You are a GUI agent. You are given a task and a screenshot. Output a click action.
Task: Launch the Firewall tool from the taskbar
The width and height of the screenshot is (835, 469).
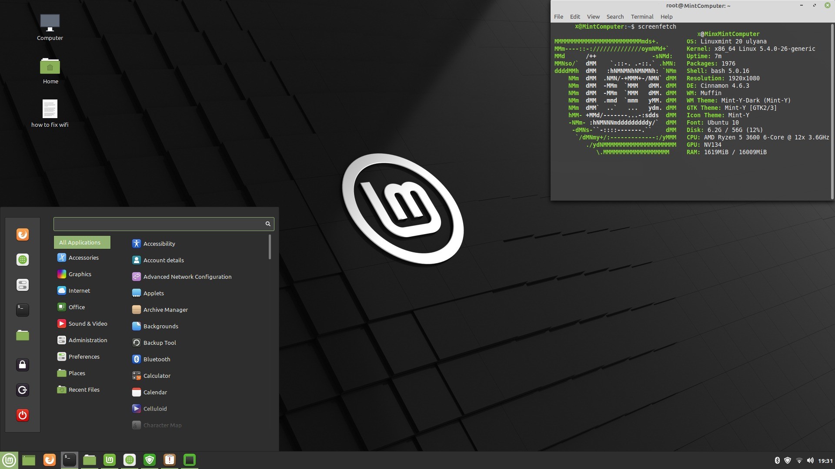tap(150, 459)
